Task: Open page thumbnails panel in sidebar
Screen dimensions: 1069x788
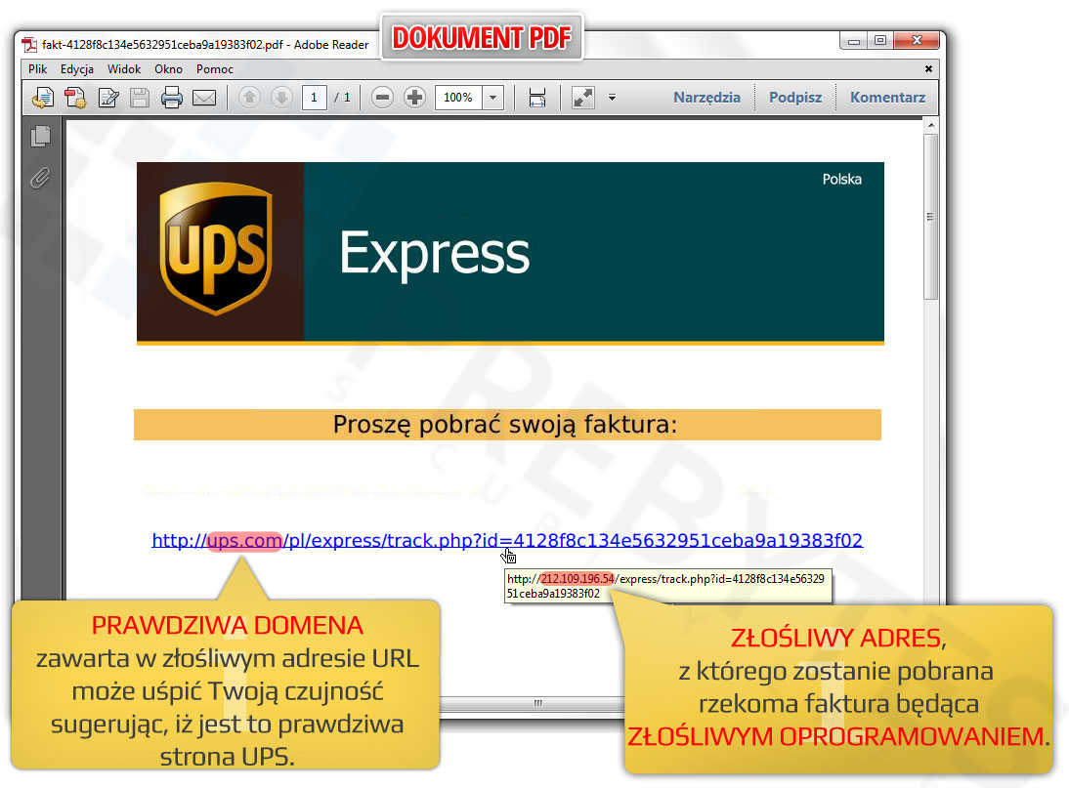Action: (41, 136)
